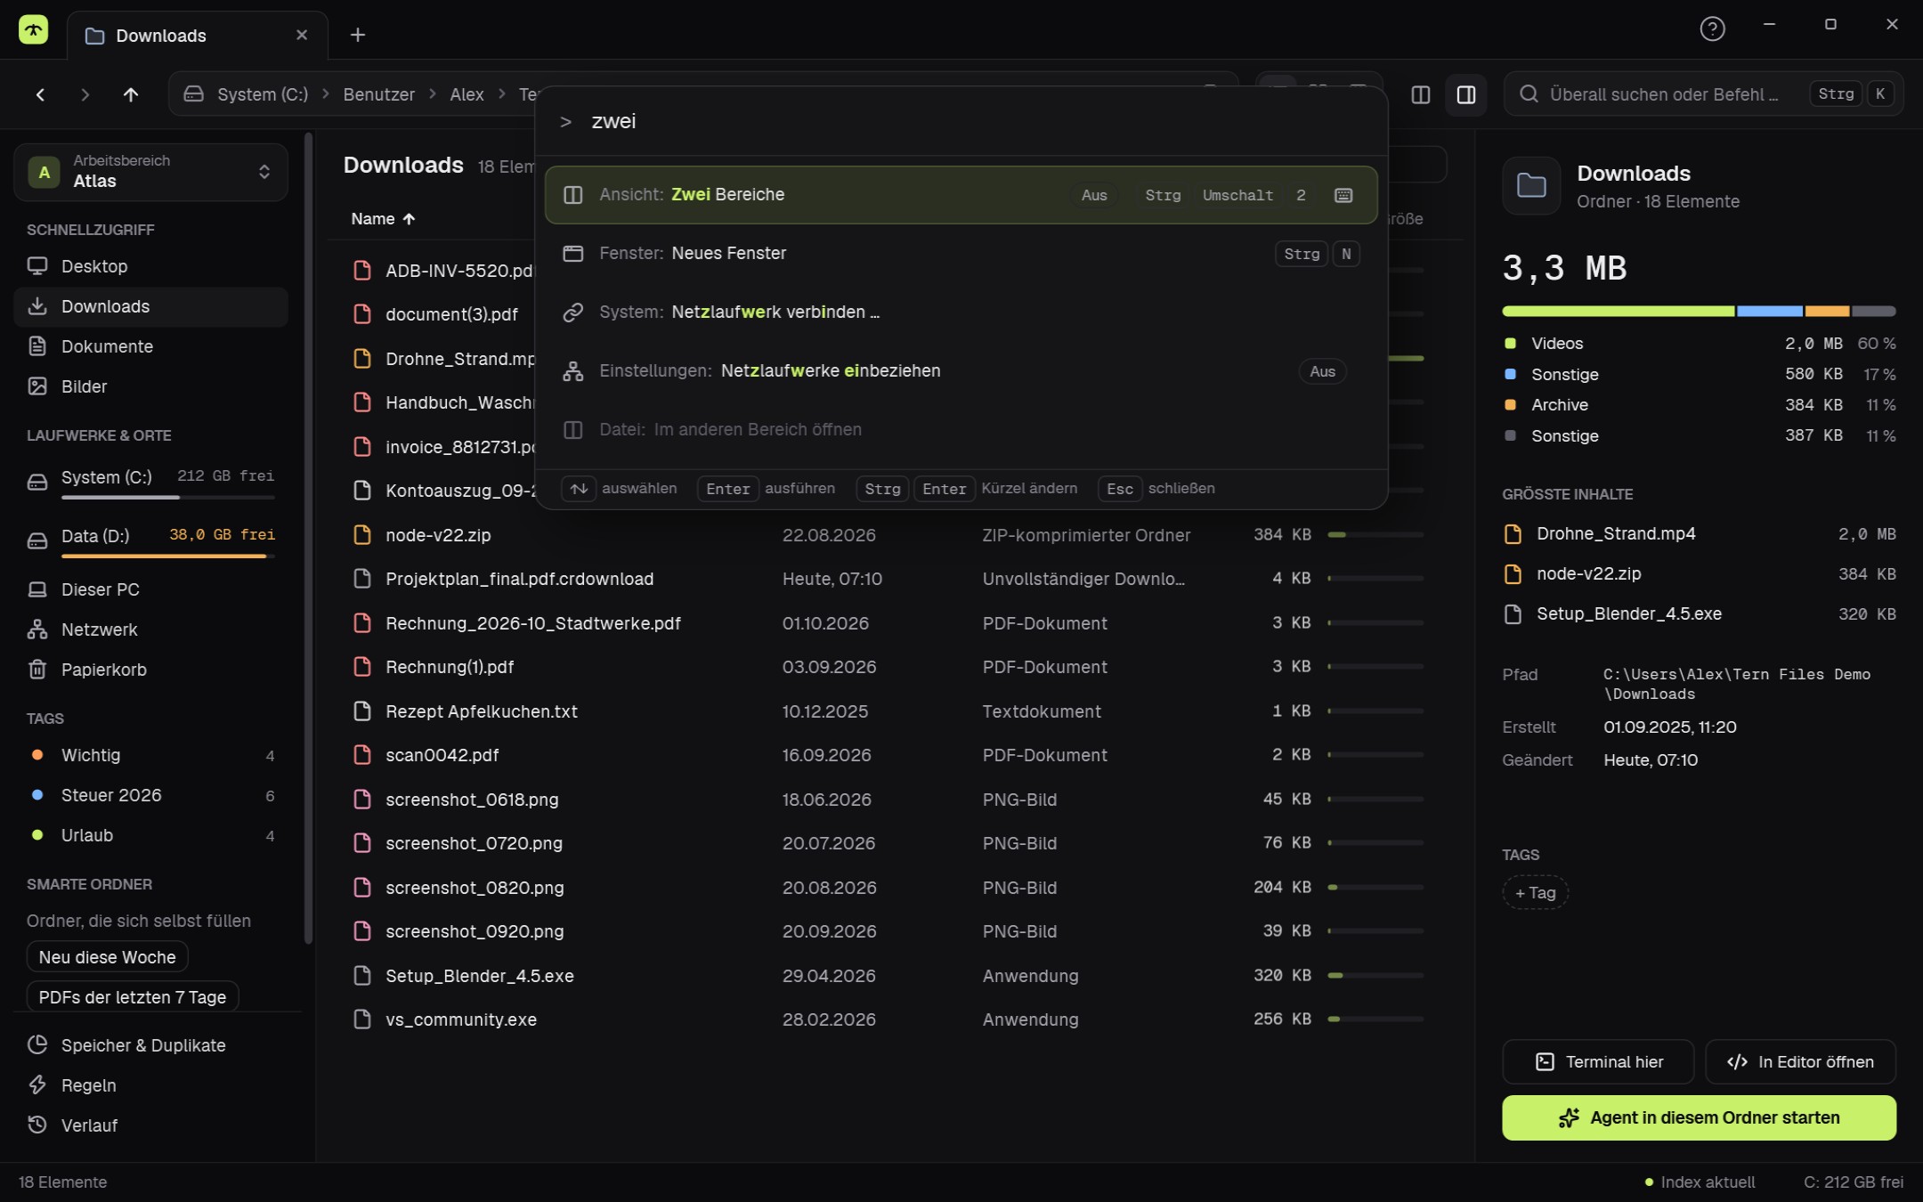Toggle Ansicht: Zwei Bereiche command
The image size is (1923, 1202).
click(x=961, y=195)
